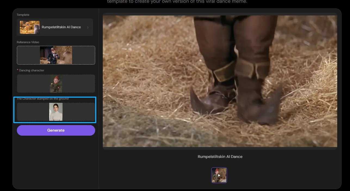The width and height of the screenshot is (350, 191).
Task: Click the Dancing character label
Action: tap(32, 70)
